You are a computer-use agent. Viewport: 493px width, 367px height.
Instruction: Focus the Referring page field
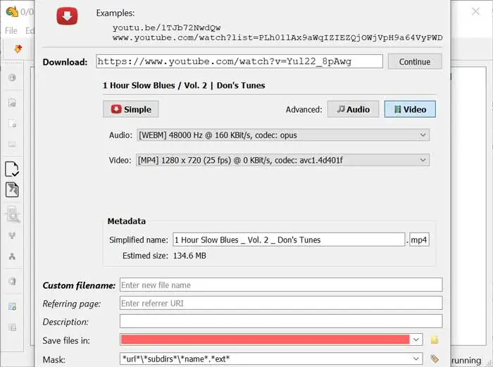[x=281, y=303]
